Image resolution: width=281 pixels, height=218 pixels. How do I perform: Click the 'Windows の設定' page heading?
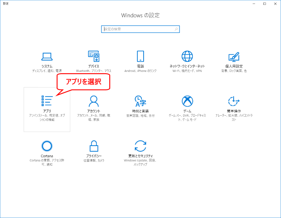pos(140,15)
